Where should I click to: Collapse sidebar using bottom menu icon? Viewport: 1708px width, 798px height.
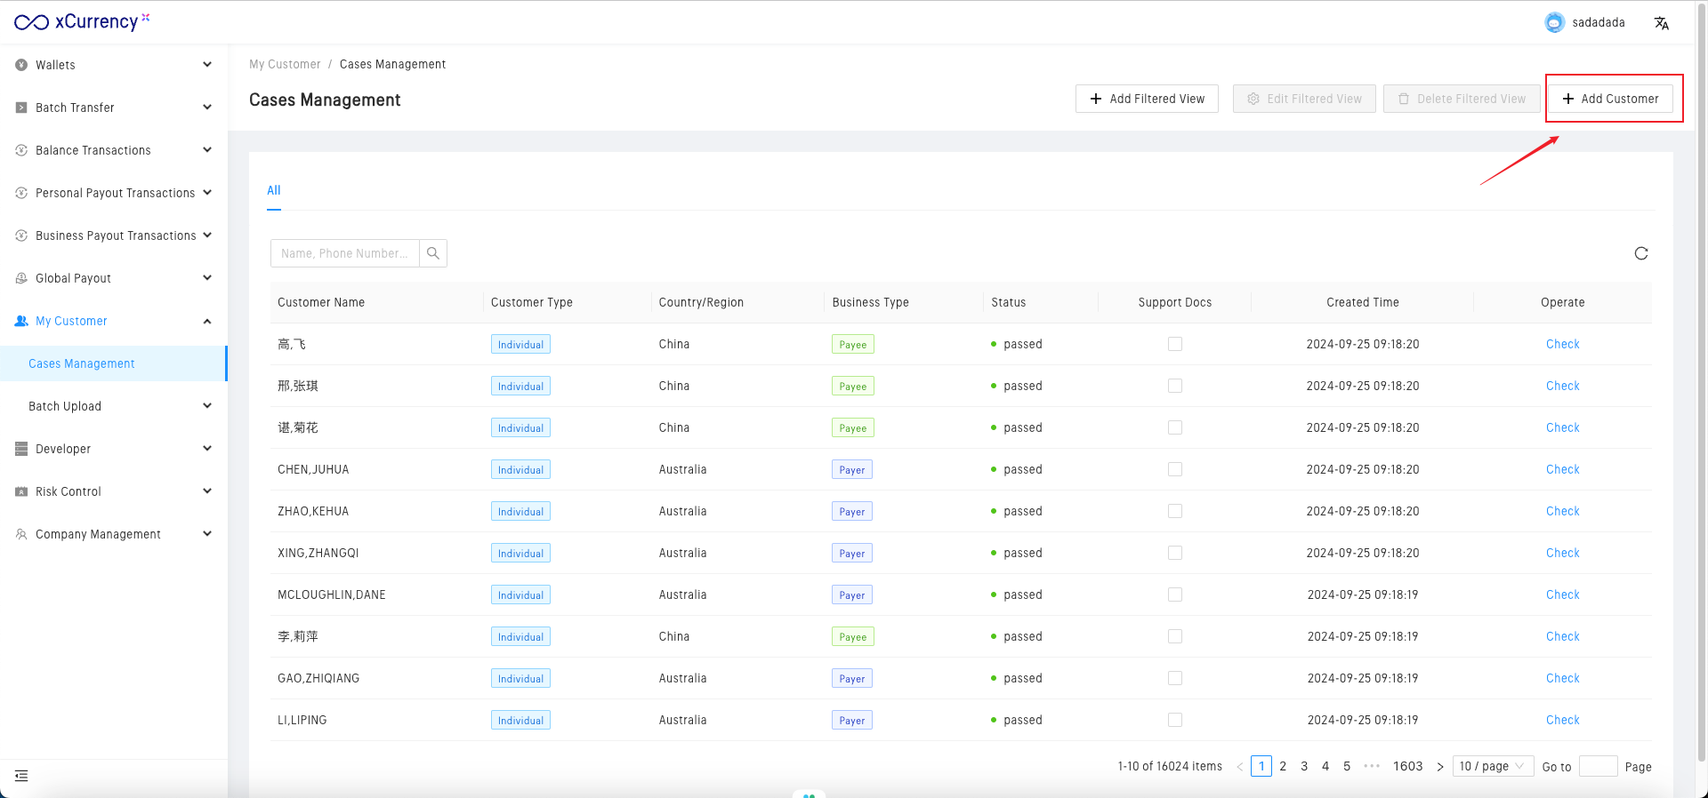tap(21, 776)
